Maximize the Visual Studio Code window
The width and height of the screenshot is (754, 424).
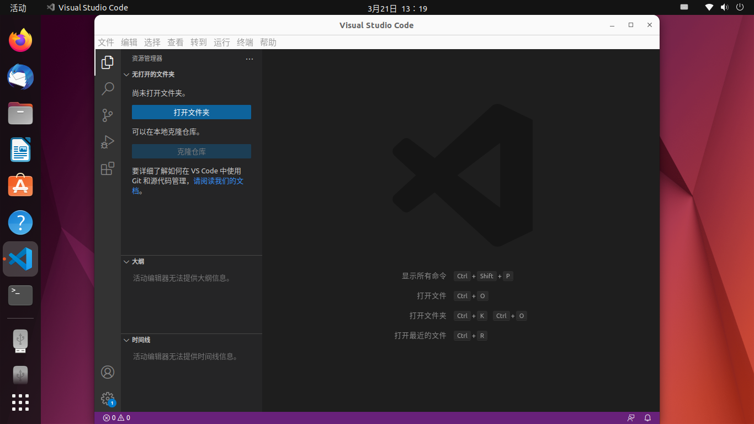click(631, 25)
